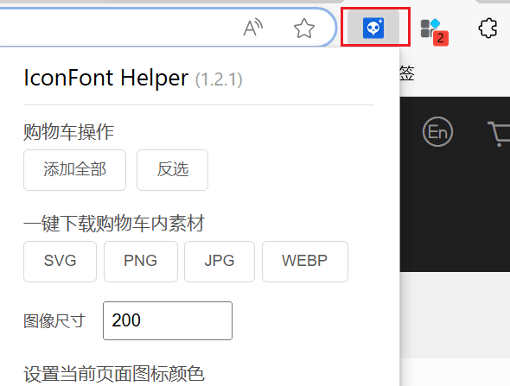
Task: Open the shopping cart icon on page
Action: coord(499,133)
